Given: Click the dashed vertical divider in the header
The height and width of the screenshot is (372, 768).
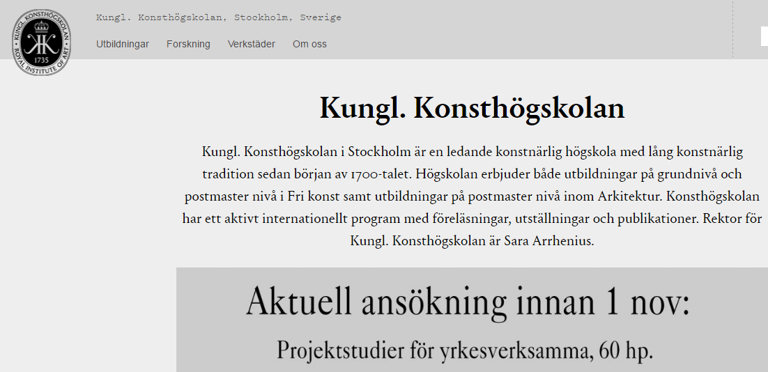Looking at the screenshot, I should coord(732,29).
